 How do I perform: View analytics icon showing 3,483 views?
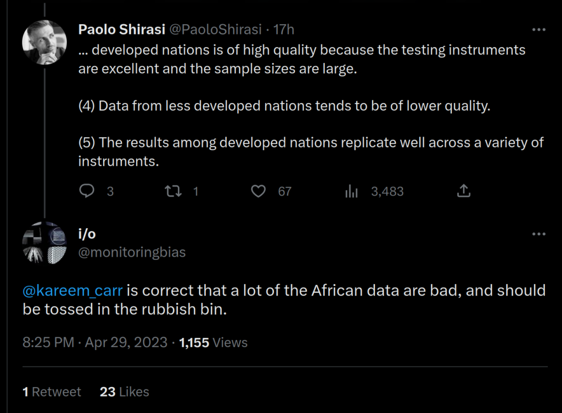[352, 191]
